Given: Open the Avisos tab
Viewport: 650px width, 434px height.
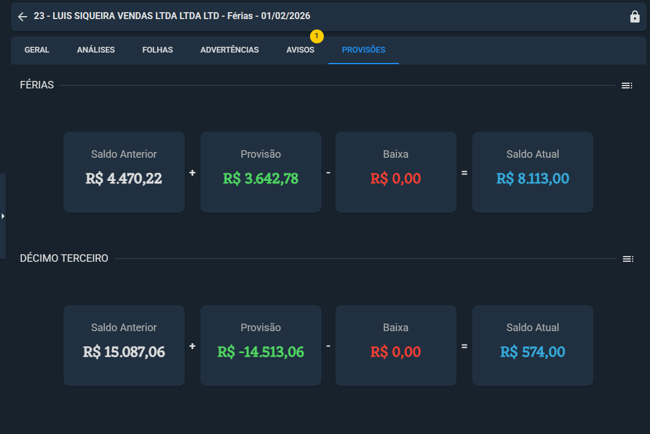Looking at the screenshot, I should click(300, 50).
